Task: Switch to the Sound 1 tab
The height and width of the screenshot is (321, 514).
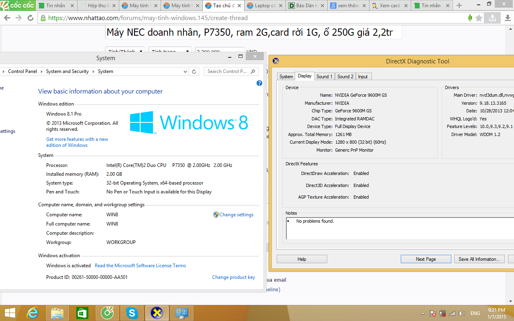Action: (x=324, y=77)
